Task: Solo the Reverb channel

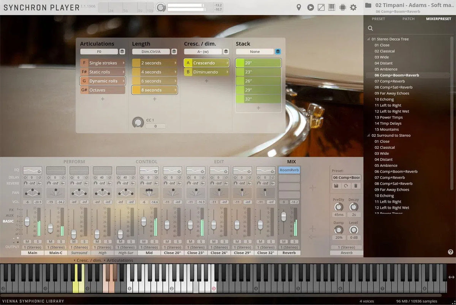Action: click(294, 241)
